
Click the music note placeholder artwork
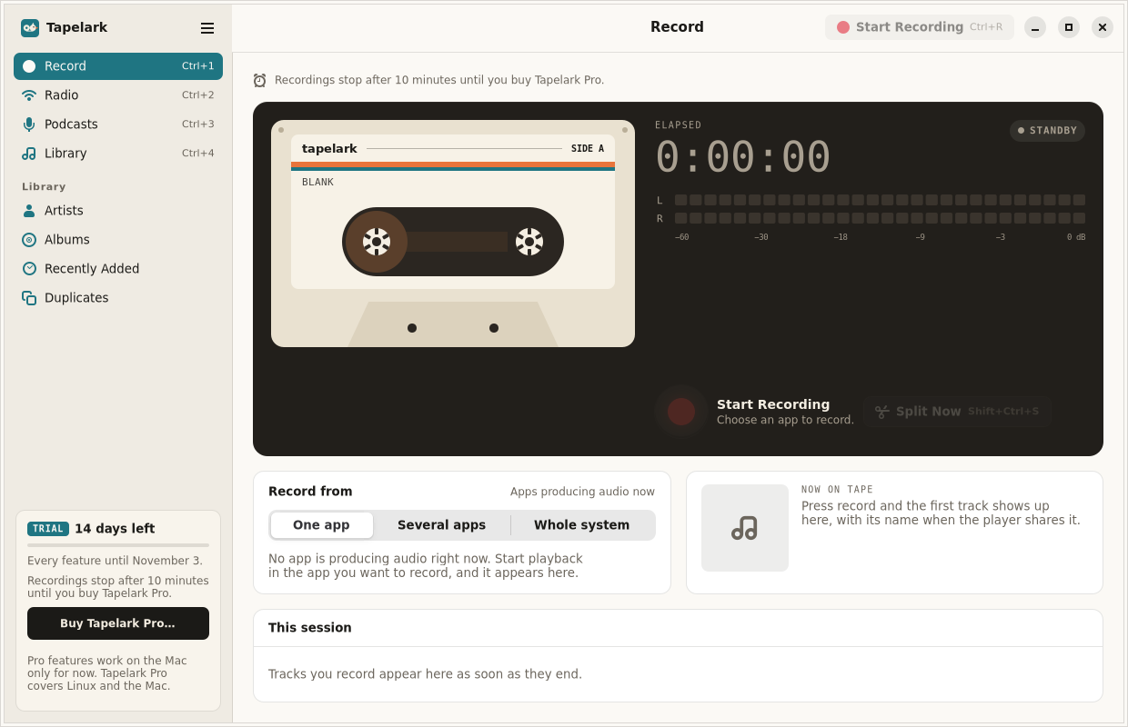[x=745, y=528]
